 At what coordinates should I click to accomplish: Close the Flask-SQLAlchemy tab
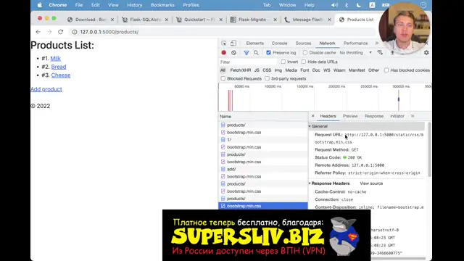167,20
